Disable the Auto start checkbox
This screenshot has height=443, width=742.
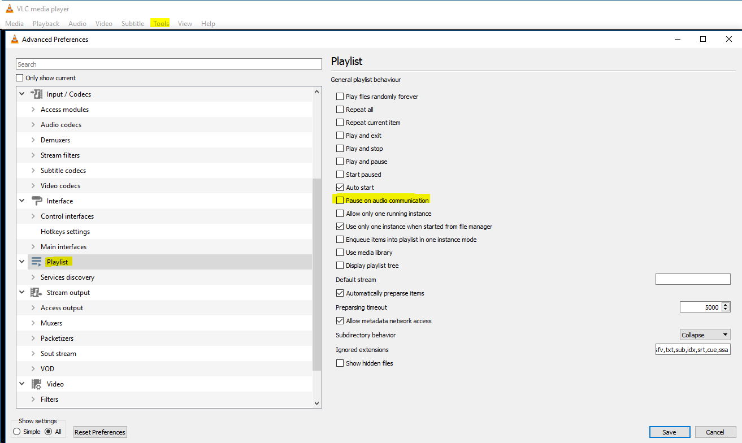340,188
